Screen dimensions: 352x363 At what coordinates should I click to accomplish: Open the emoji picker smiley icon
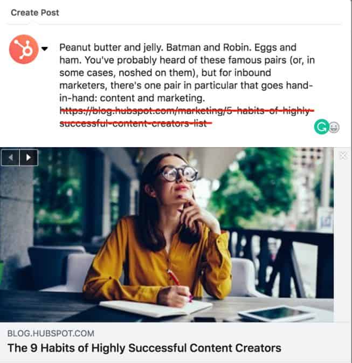(334, 128)
